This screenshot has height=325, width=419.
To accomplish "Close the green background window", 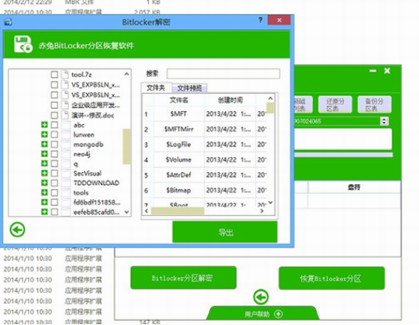I will pyautogui.click(x=387, y=71).
